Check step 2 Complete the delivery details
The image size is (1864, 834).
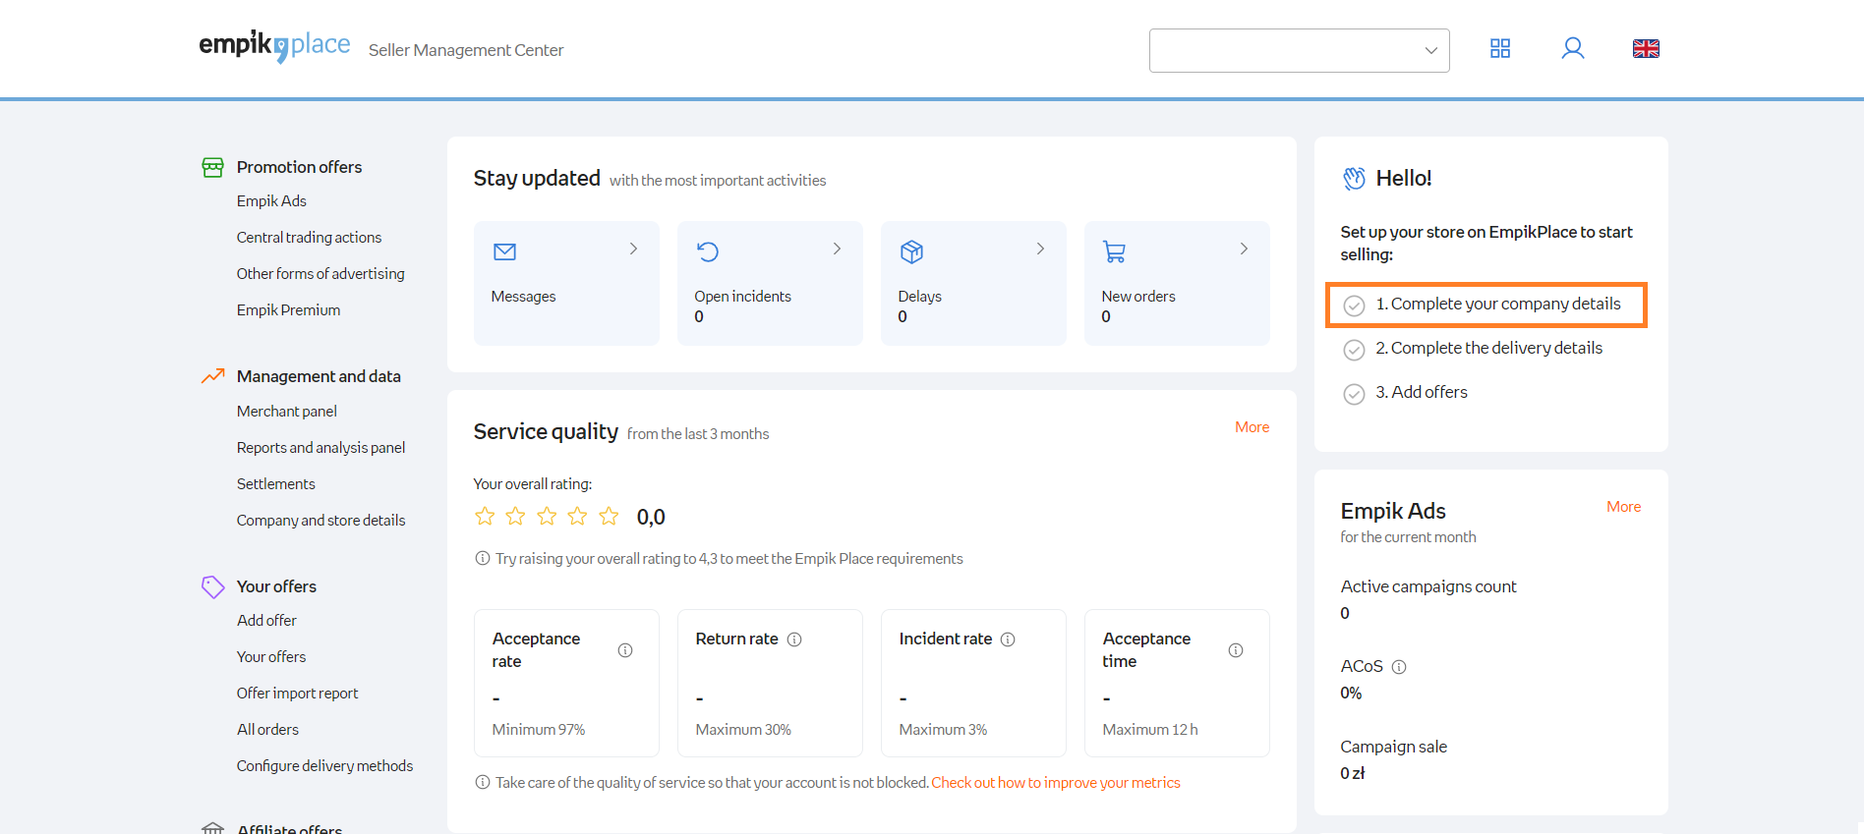1354,350
